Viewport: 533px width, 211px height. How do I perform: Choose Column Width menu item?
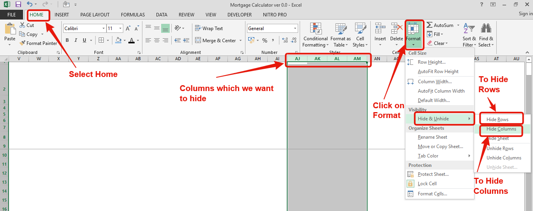click(440, 82)
